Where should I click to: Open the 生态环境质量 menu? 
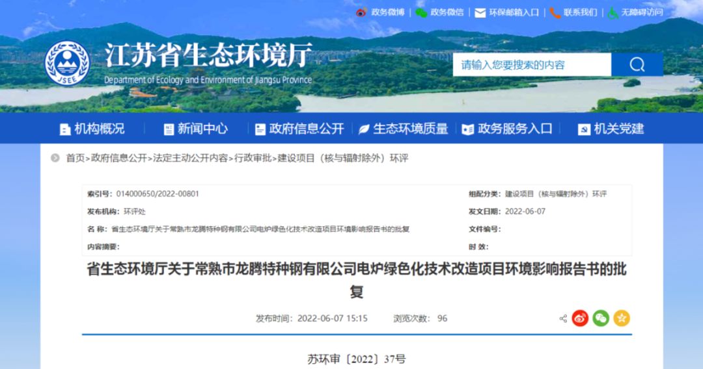click(x=410, y=129)
